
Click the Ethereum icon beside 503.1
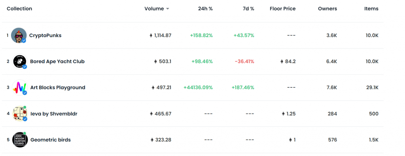[x=155, y=62]
